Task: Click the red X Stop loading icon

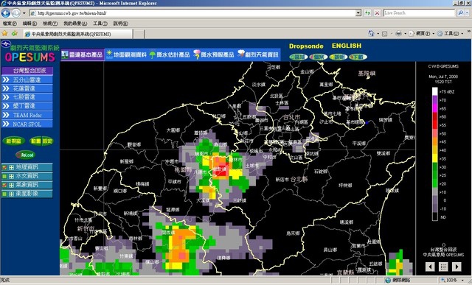Action: [377, 13]
